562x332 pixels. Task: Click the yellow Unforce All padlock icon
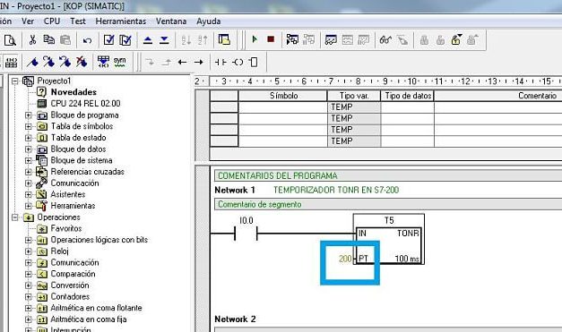(456, 39)
